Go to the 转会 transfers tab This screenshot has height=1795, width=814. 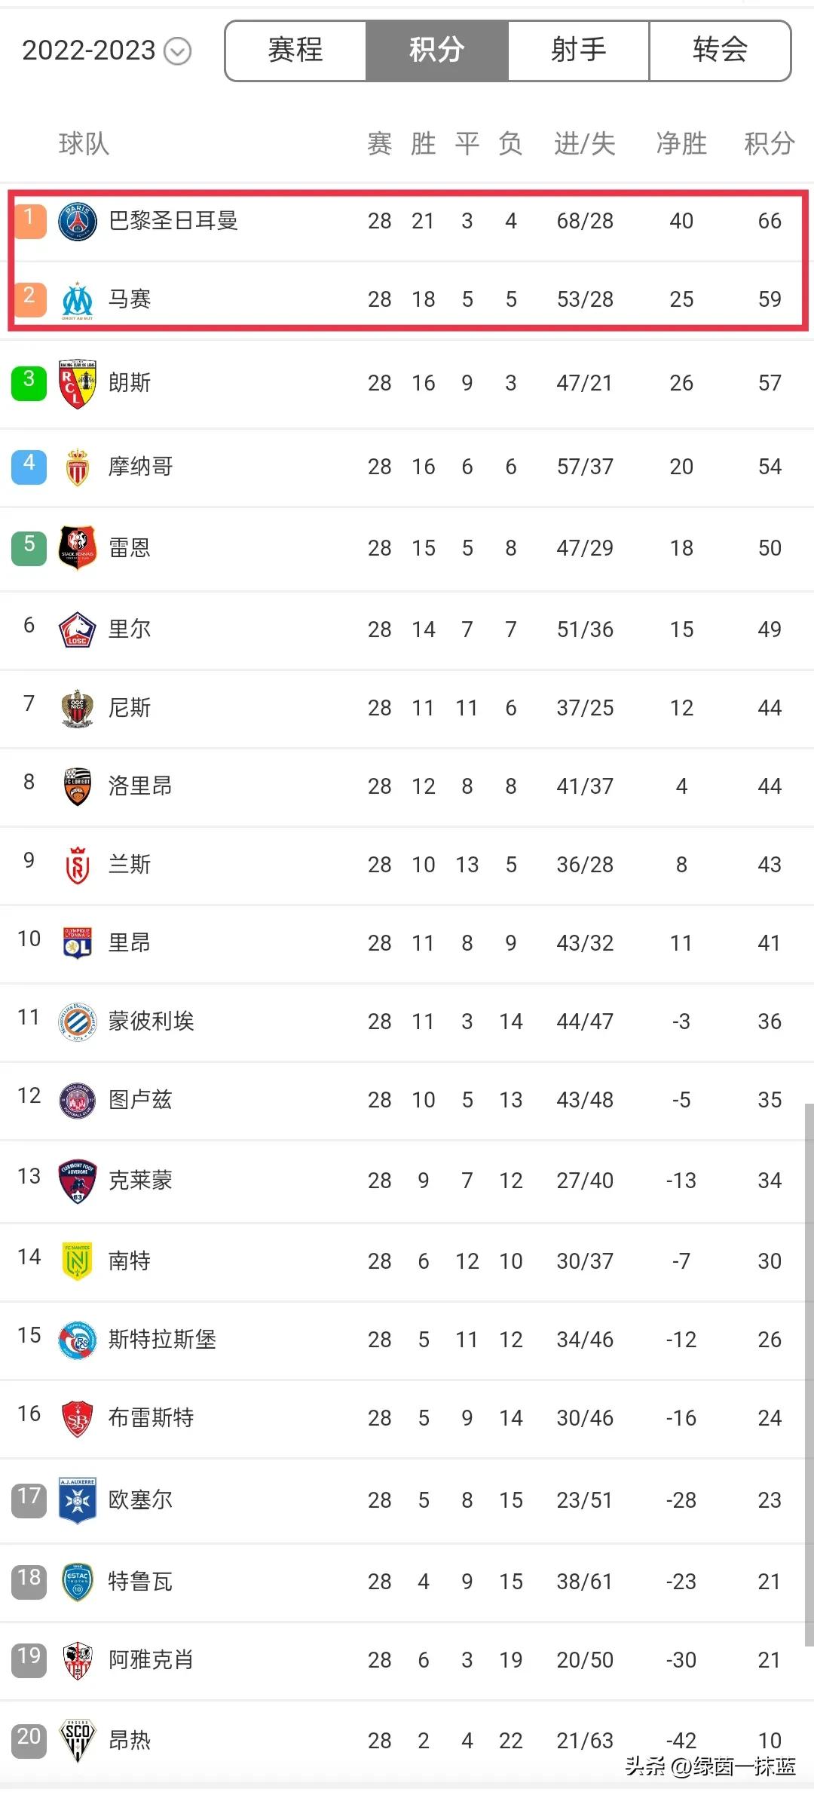(720, 51)
